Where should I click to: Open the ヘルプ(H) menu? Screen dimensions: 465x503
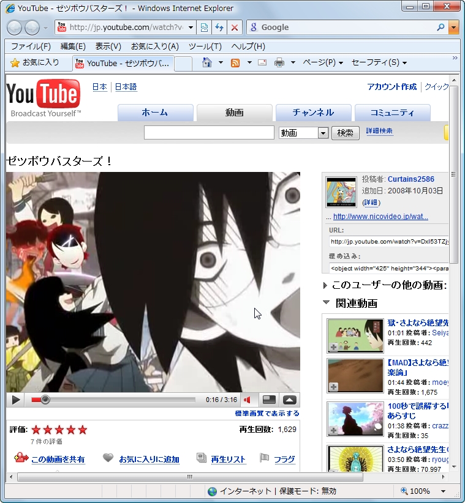tap(248, 47)
